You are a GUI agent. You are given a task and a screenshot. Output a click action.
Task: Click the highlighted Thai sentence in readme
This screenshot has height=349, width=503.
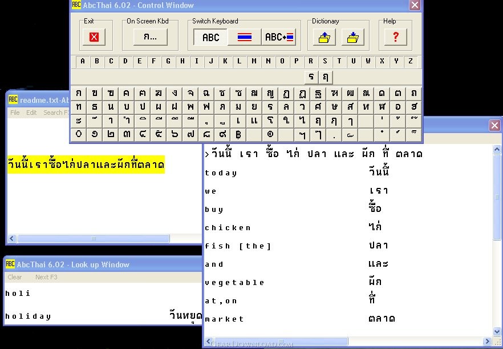(x=86, y=165)
